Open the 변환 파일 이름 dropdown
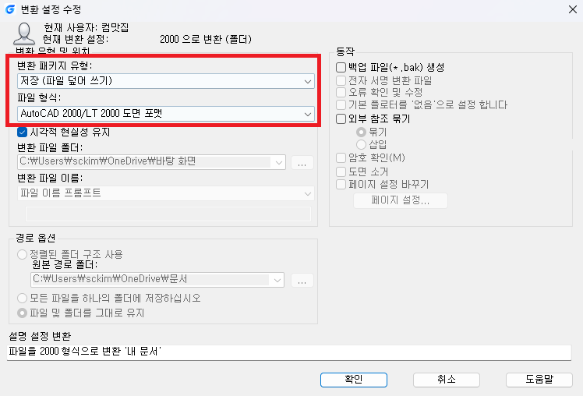The width and height of the screenshot is (583, 396). point(166,193)
